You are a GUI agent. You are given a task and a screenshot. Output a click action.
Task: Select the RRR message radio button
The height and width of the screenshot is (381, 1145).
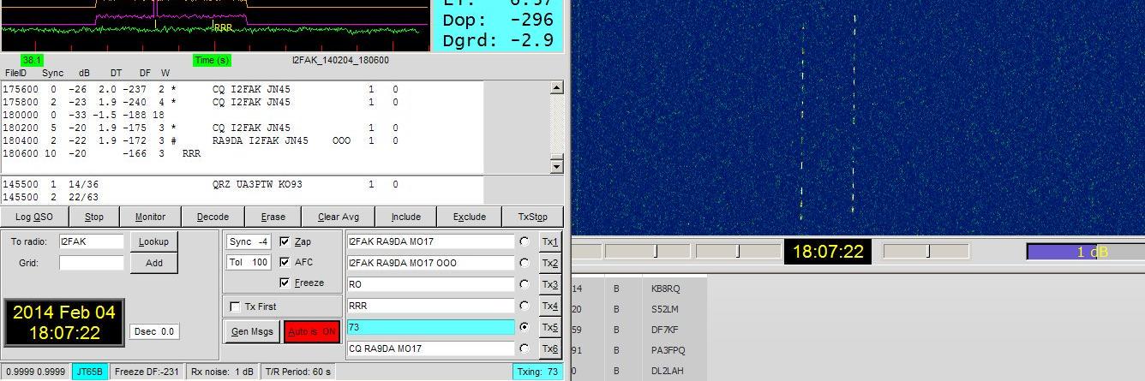(x=525, y=306)
